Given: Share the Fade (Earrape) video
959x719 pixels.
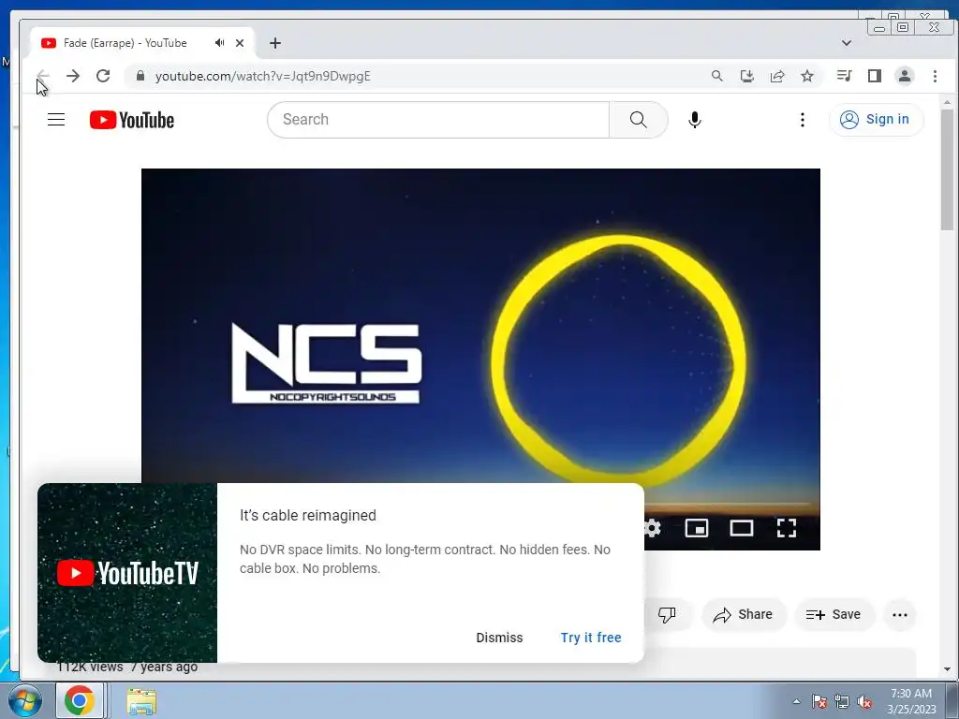Looking at the screenshot, I should click(743, 614).
